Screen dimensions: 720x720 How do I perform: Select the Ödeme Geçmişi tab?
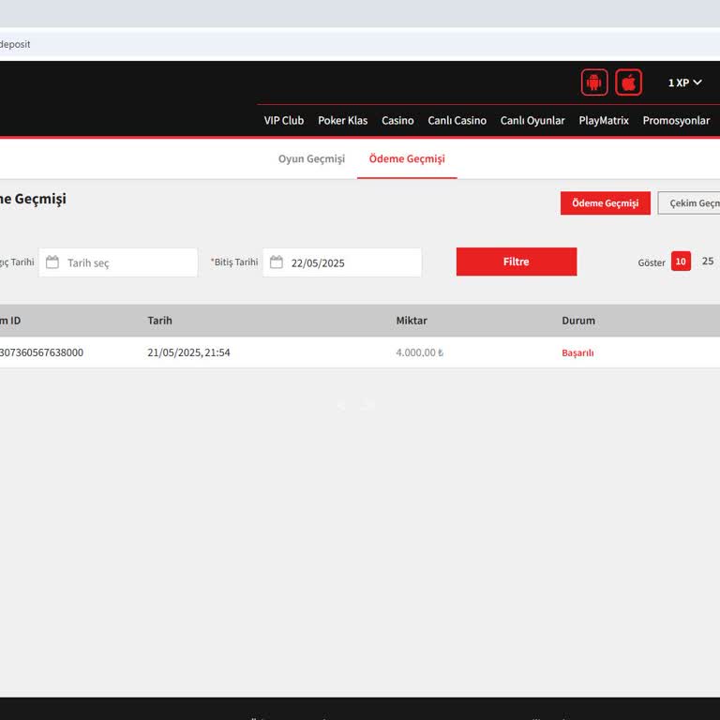[x=407, y=158]
